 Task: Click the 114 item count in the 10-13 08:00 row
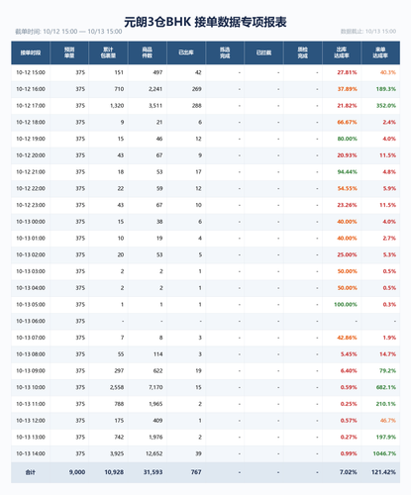pyautogui.click(x=157, y=354)
